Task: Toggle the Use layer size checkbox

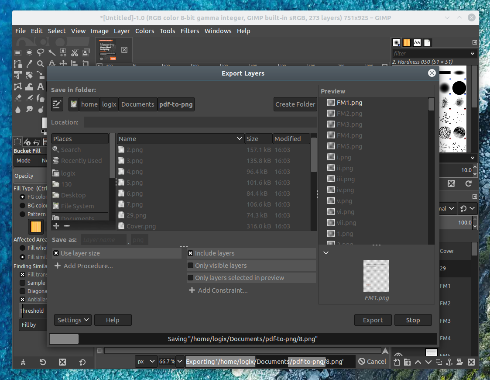Action: pyautogui.click(x=55, y=253)
